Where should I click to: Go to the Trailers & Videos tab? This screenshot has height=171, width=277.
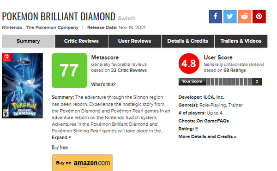241,41
